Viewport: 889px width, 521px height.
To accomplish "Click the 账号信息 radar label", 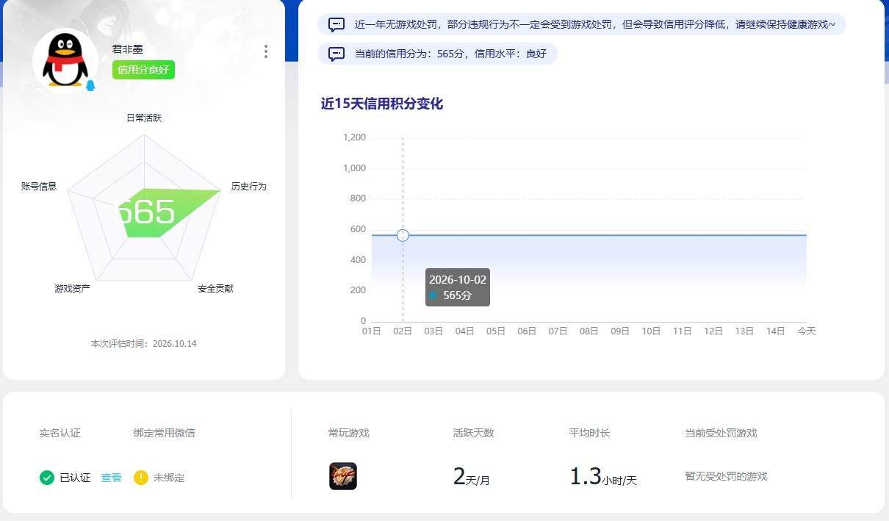I will click(39, 187).
